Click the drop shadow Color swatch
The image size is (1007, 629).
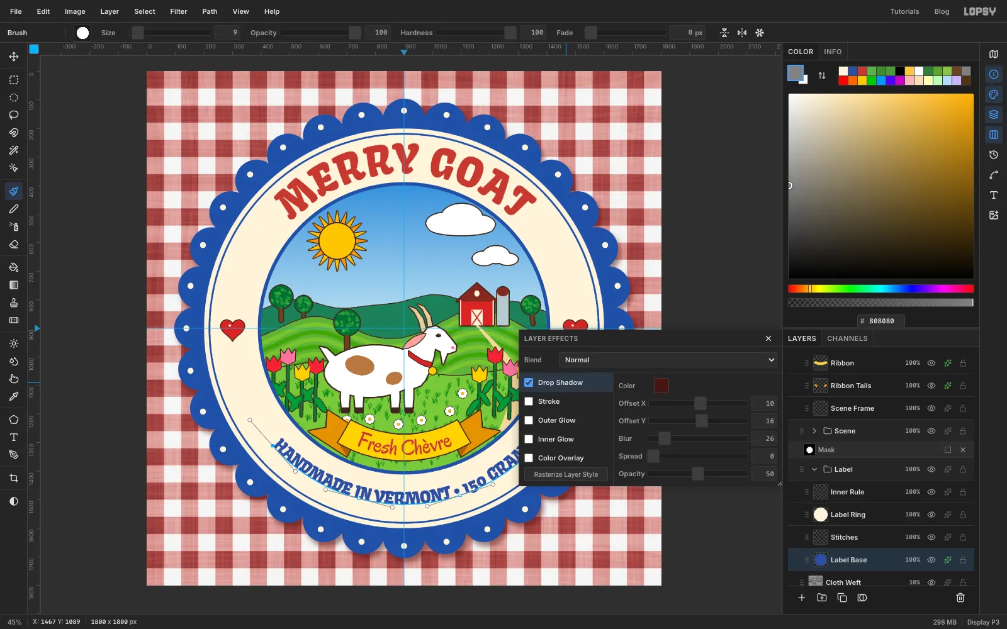click(661, 386)
